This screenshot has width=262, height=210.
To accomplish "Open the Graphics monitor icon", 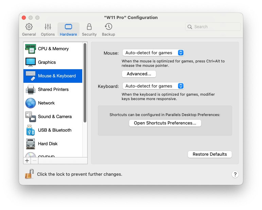I will (x=31, y=62).
